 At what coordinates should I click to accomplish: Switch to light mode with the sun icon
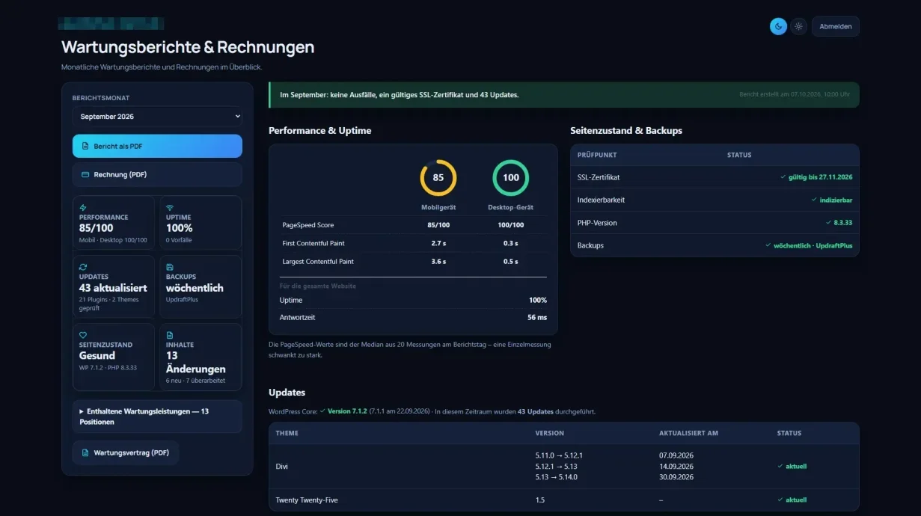(798, 26)
